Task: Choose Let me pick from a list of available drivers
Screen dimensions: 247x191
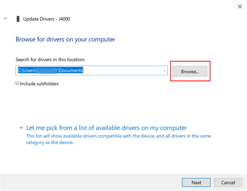Action: point(106,128)
